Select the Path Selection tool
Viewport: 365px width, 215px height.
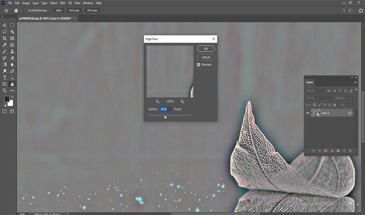[12, 78]
